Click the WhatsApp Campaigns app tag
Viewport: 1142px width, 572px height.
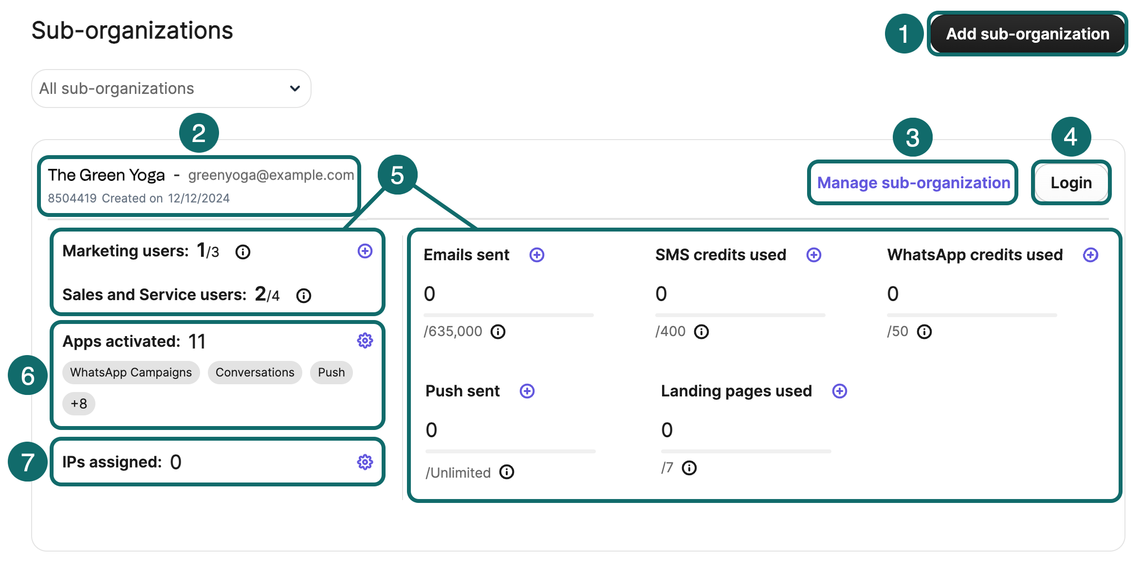(x=131, y=373)
